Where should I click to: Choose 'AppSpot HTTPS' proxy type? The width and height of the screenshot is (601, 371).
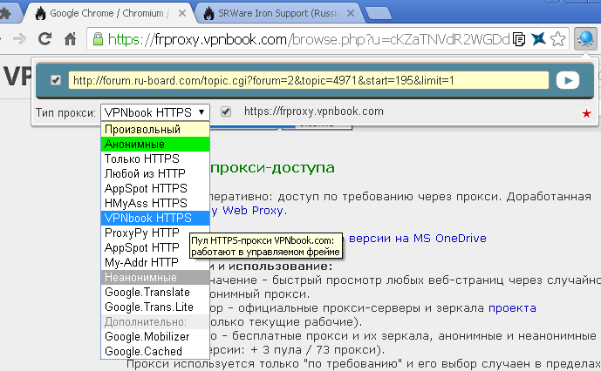(x=155, y=188)
